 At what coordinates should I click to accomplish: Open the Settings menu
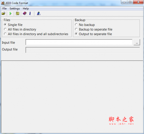(15, 9)
